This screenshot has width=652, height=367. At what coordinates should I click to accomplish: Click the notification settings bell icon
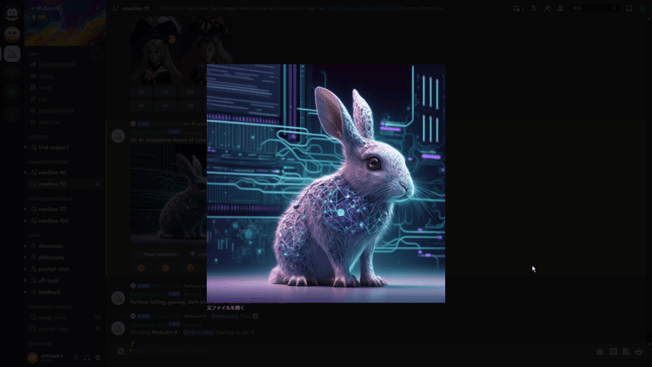tap(534, 8)
